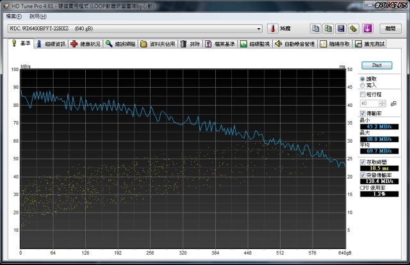Decrease short stroke size with down arrow
Image resolution: width=410 pixels, height=265 pixels.
pyautogui.click(x=382, y=105)
